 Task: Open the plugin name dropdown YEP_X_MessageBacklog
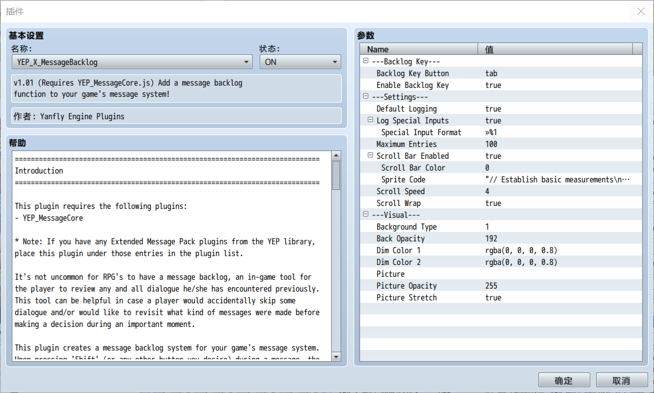coord(132,62)
